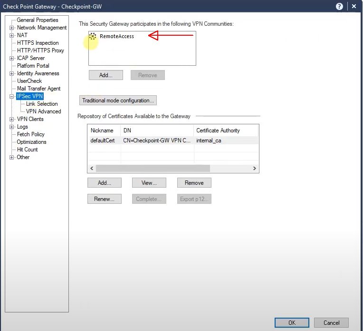Open Optimizations page
This screenshot has height=331, width=363.
click(x=31, y=142)
